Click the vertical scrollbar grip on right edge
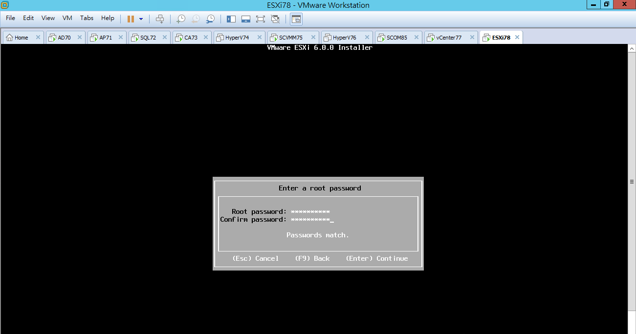 (632, 182)
